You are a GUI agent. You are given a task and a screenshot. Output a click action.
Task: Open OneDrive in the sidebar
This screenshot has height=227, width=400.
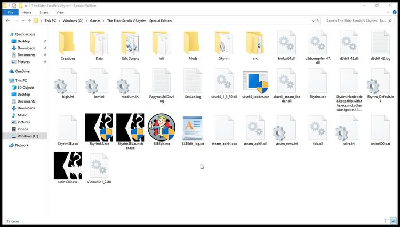click(22, 71)
